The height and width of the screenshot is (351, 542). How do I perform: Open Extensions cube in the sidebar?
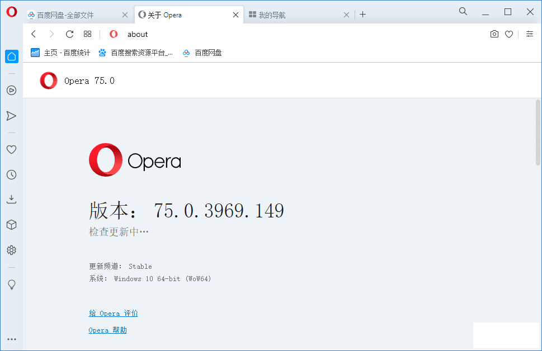[11, 225]
